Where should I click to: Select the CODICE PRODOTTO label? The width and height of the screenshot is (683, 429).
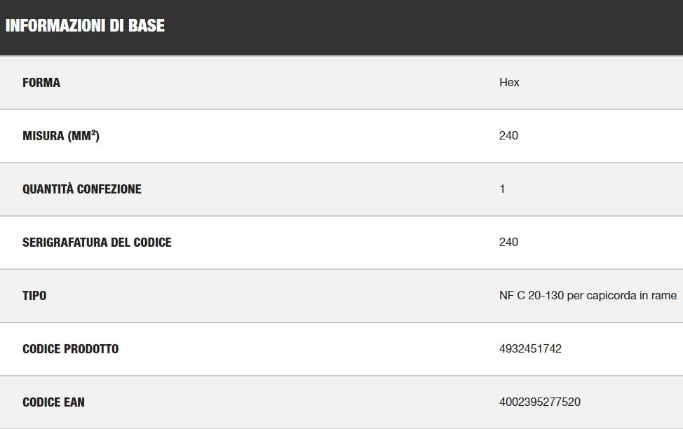coord(71,349)
